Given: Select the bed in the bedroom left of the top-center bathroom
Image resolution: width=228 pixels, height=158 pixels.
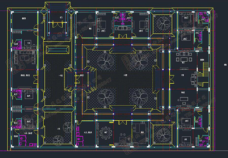Looking at the screenshot, I should pyautogui.click(x=102, y=25).
